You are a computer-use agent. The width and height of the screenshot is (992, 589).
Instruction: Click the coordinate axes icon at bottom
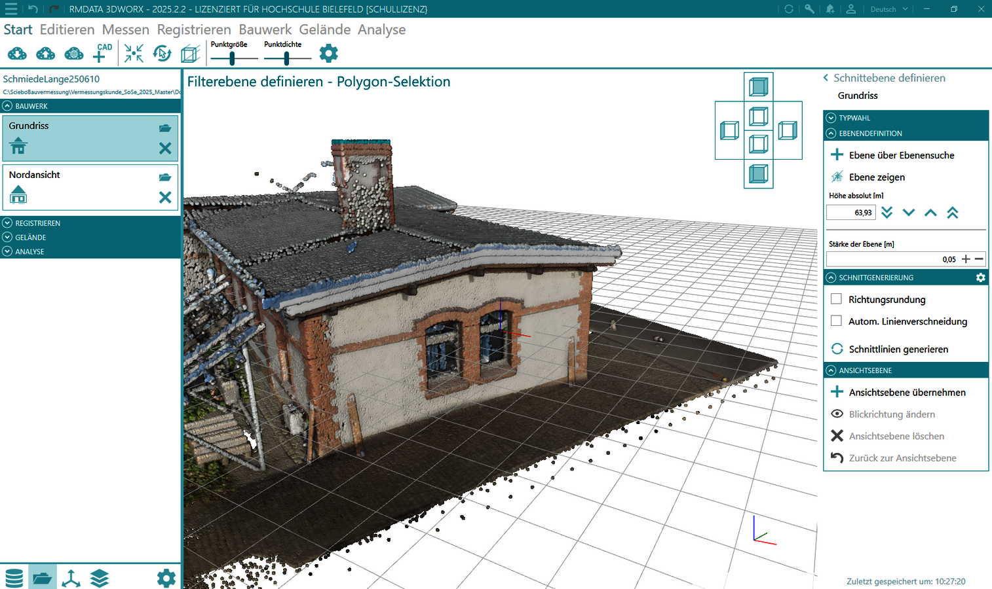click(x=71, y=578)
